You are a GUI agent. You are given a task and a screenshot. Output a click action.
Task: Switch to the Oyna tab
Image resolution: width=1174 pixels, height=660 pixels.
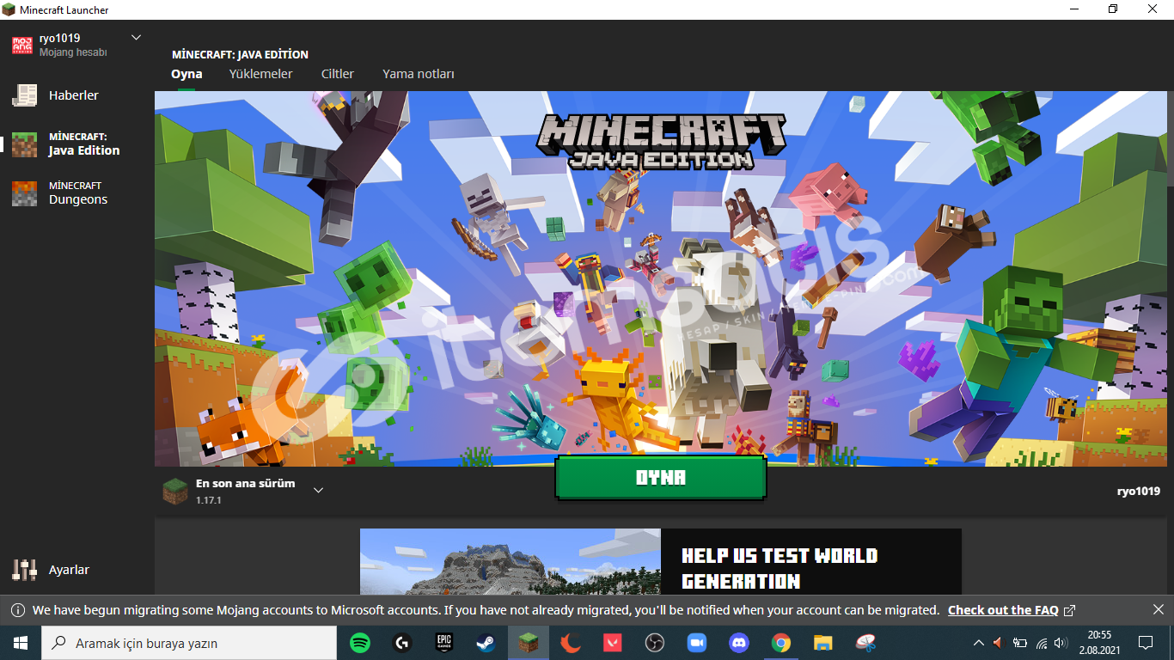pyautogui.click(x=186, y=74)
